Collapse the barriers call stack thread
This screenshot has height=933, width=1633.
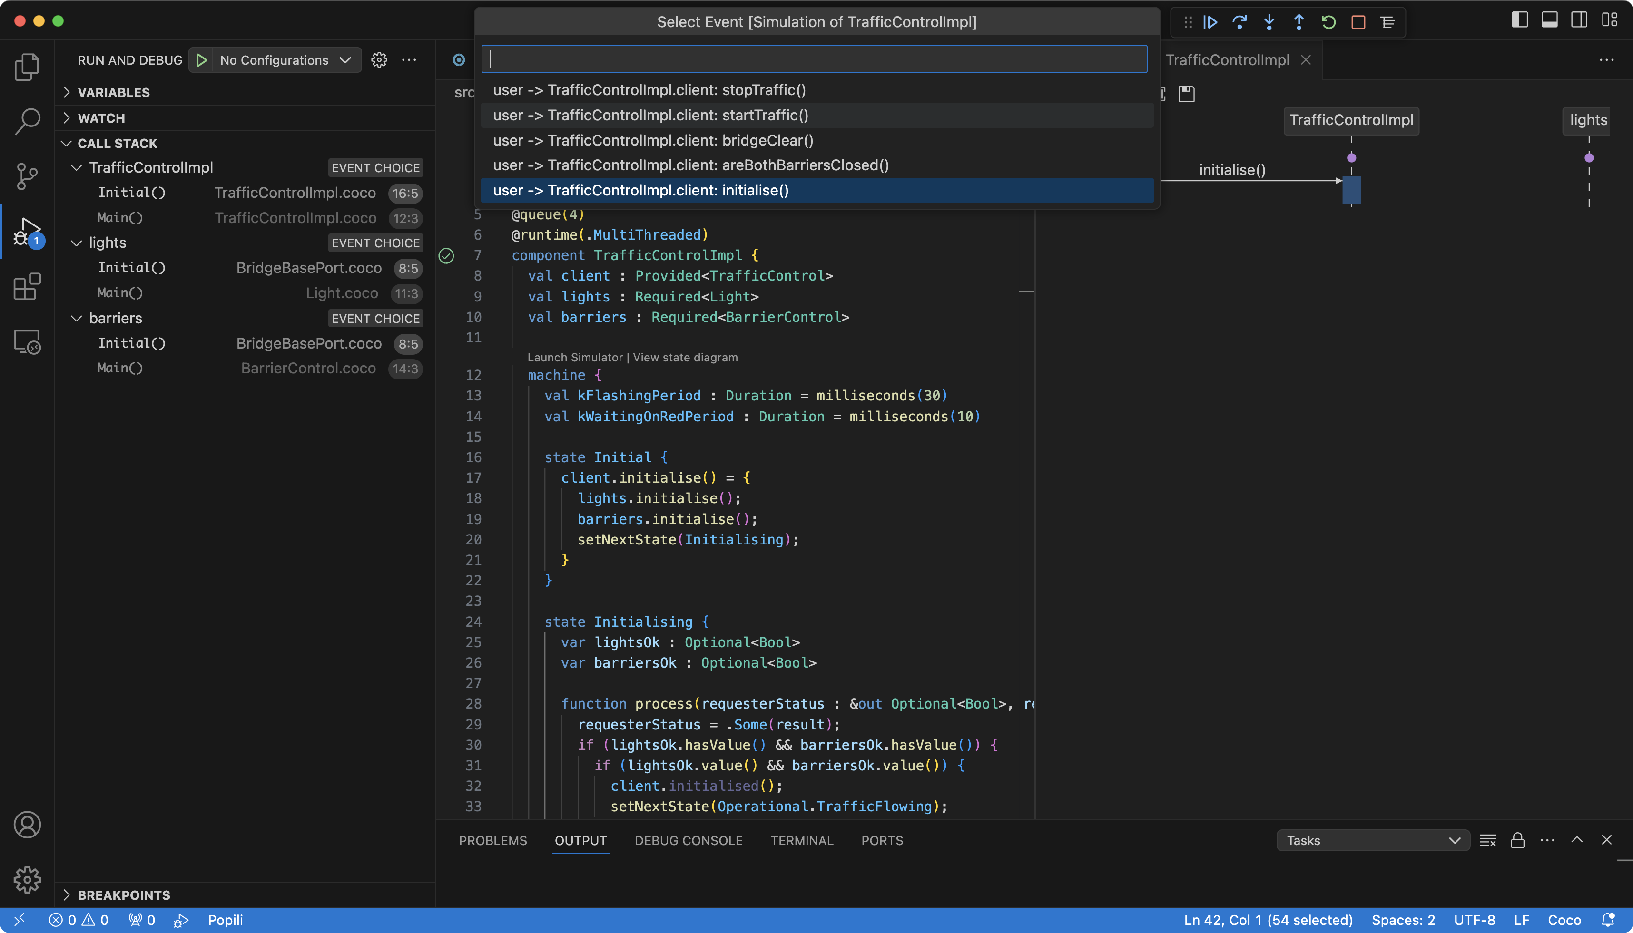pos(76,319)
